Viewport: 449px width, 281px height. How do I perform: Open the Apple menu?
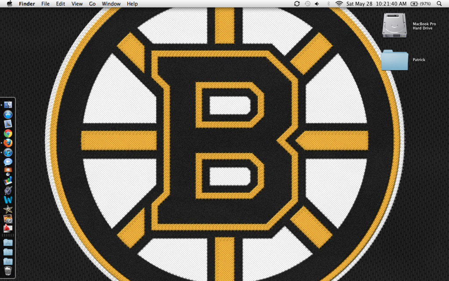[x=10, y=4]
